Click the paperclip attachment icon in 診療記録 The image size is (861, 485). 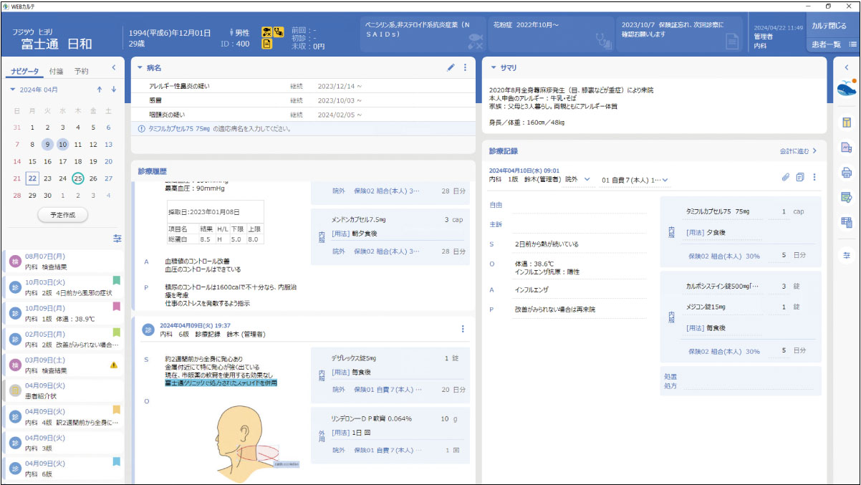tap(785, 178)
